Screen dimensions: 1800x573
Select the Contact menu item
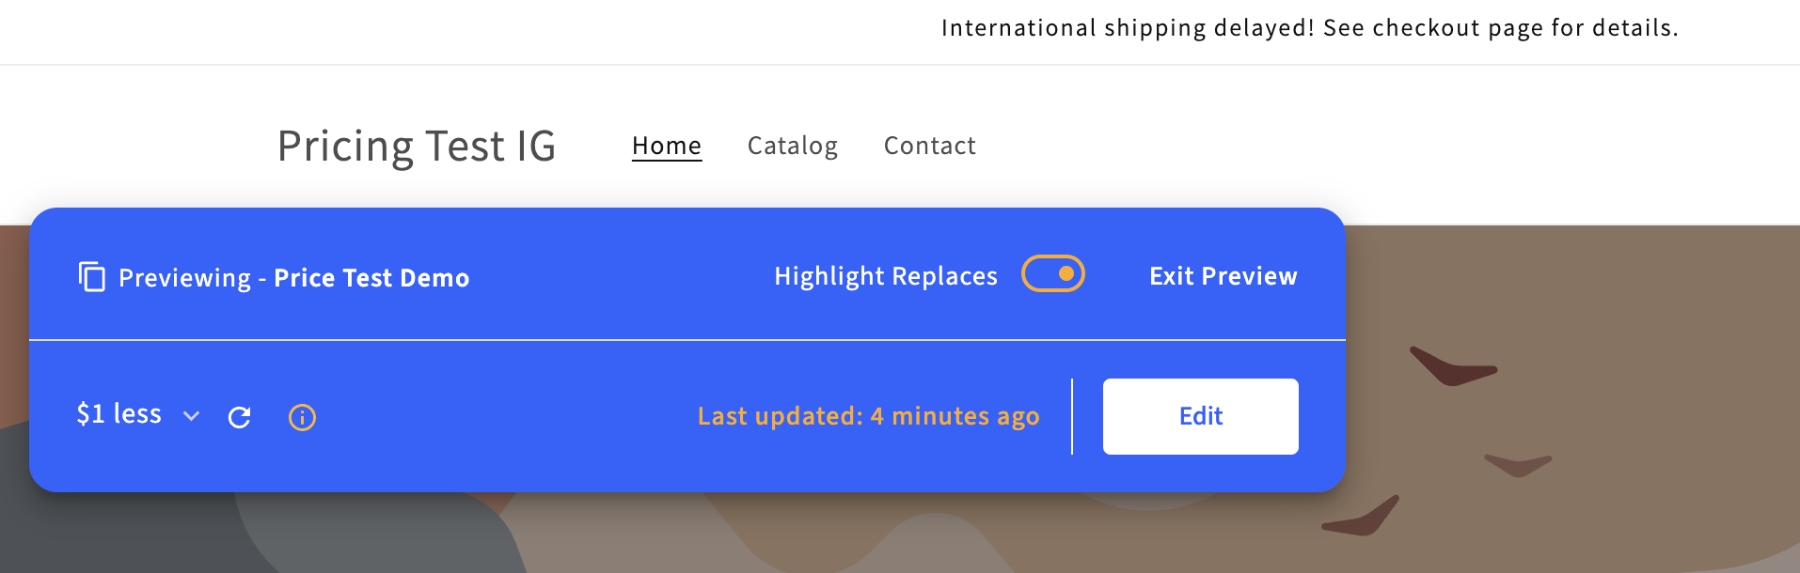coord(930,146)
